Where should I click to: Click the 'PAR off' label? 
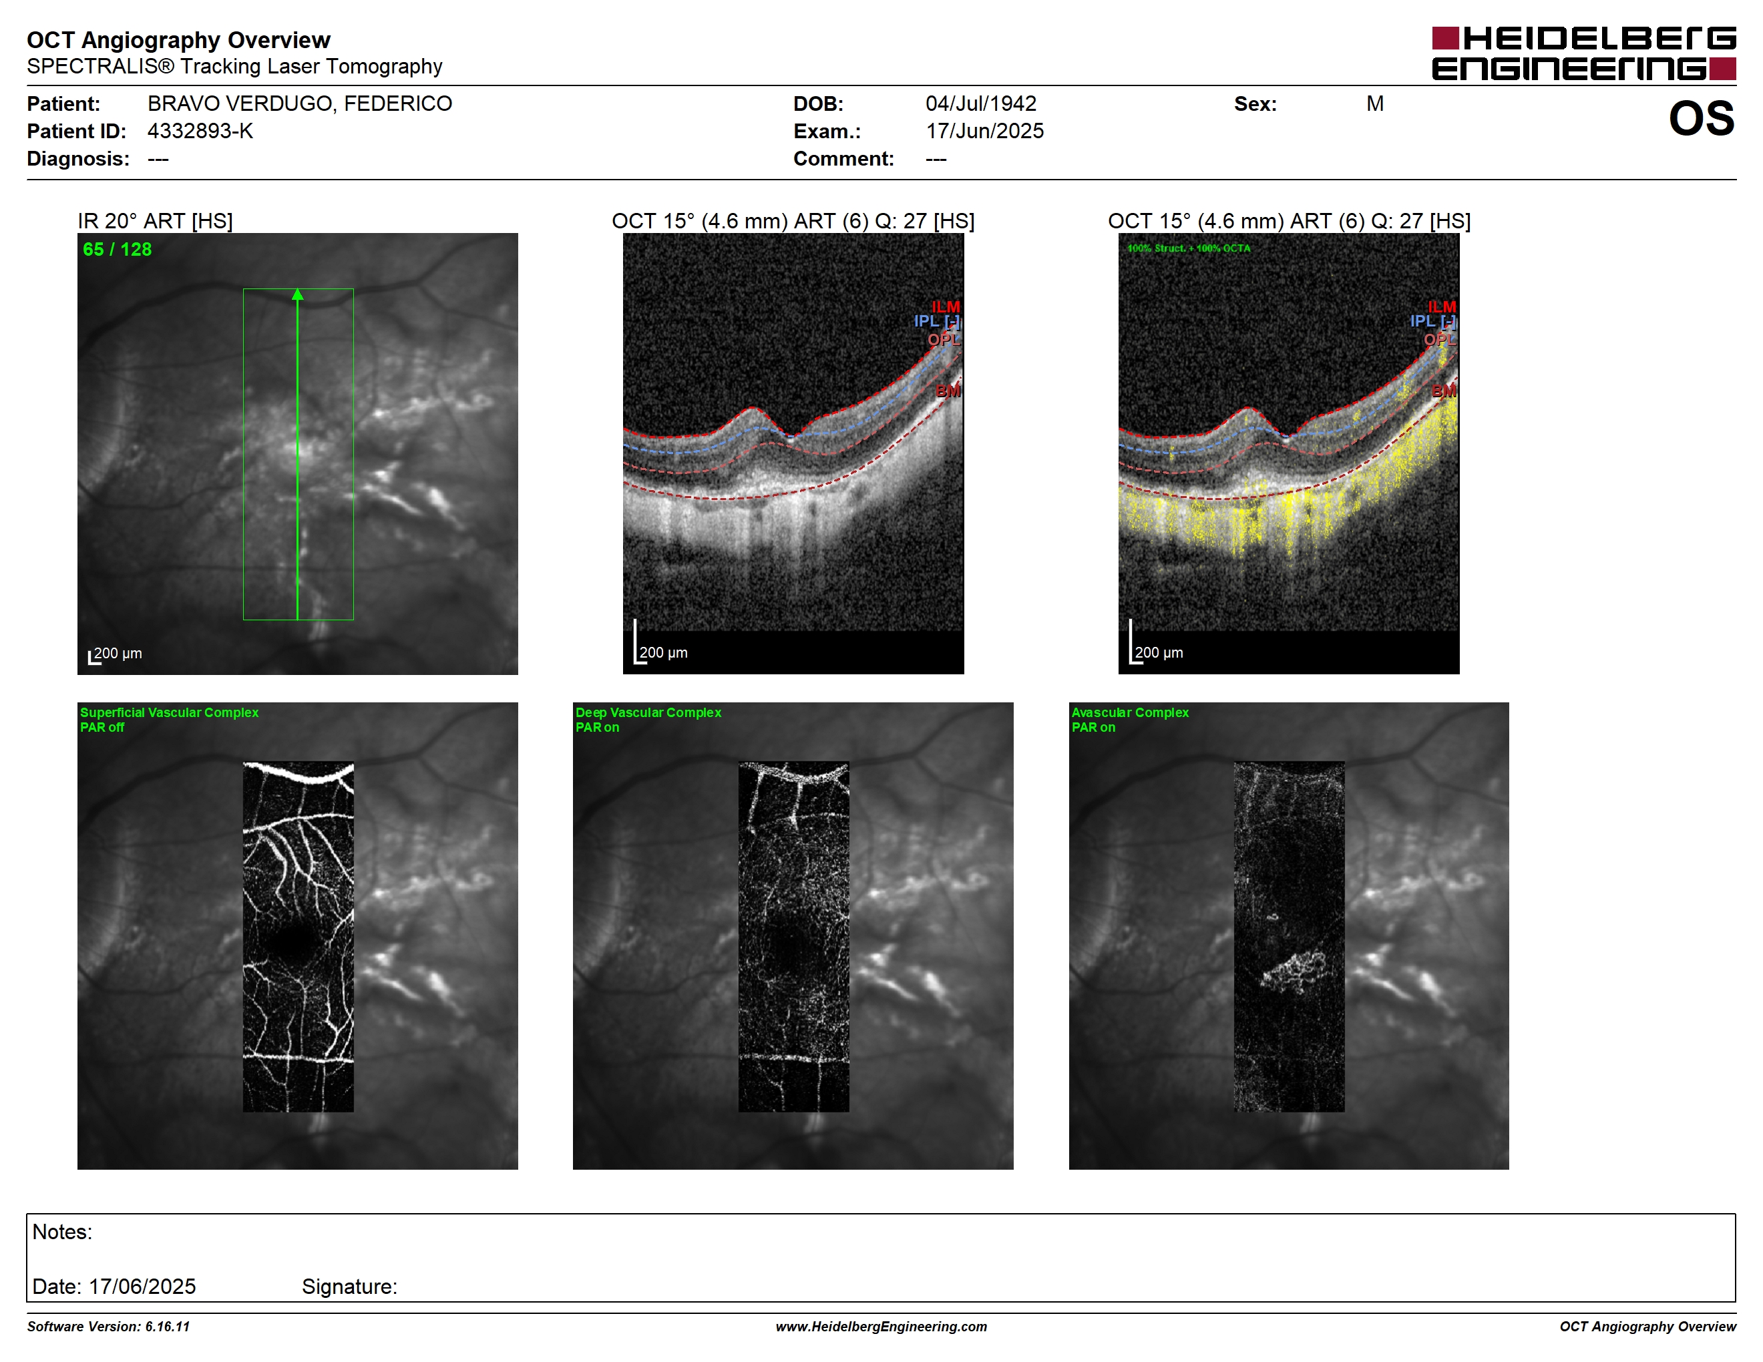pos(103,727)
